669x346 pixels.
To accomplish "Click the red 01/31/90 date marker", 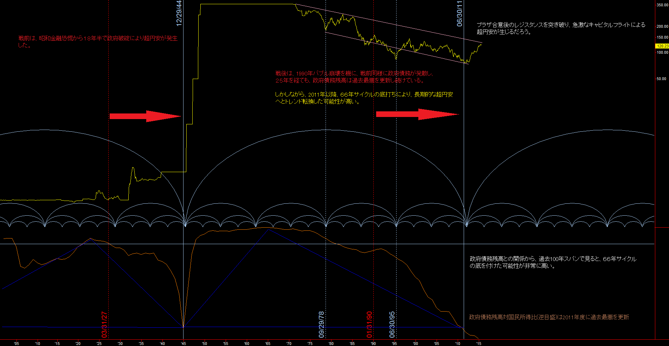I will pos(369,325).
